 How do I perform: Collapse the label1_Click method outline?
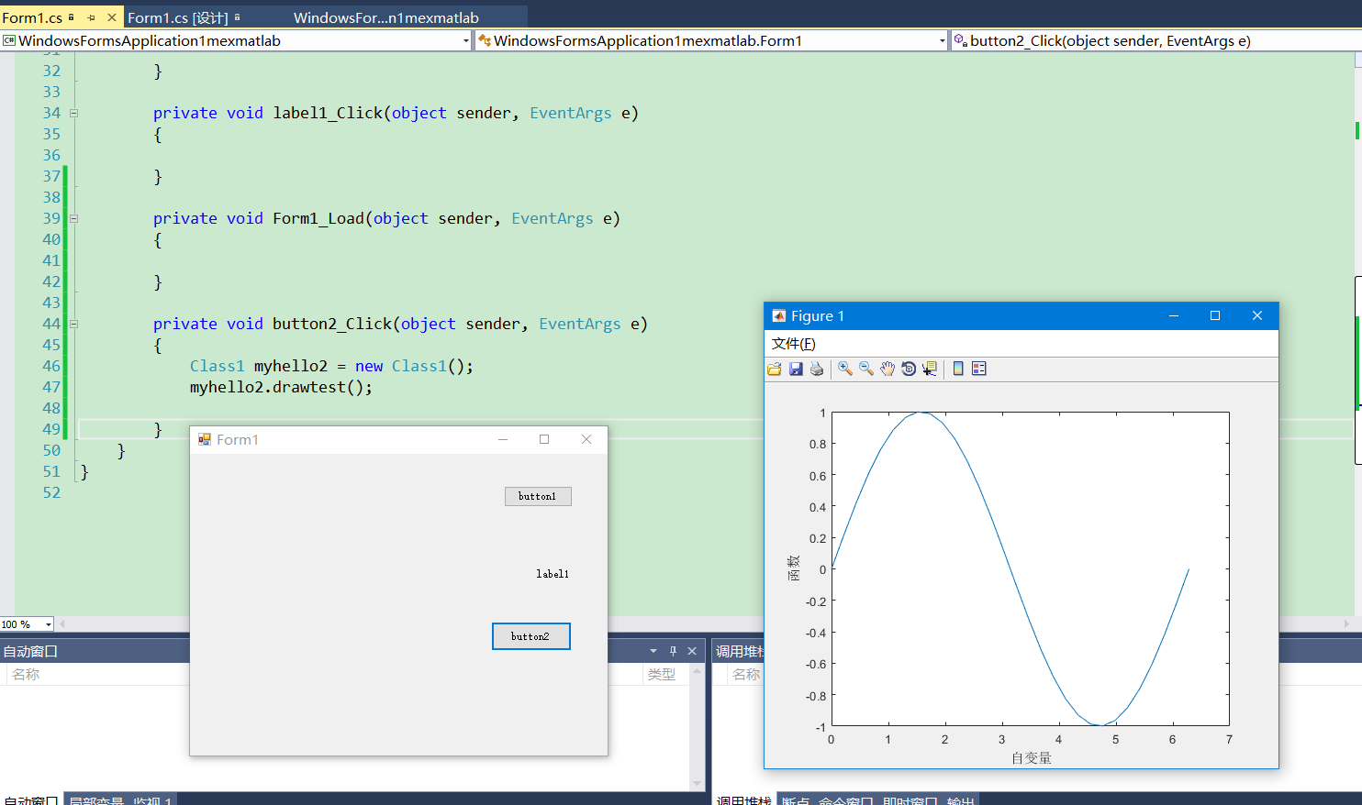(x=74, y=114)
